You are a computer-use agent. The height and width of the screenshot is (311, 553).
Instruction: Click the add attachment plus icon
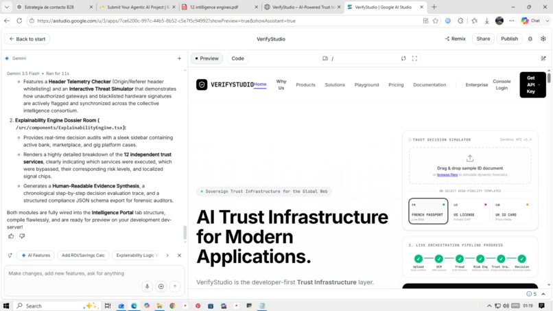161,286
